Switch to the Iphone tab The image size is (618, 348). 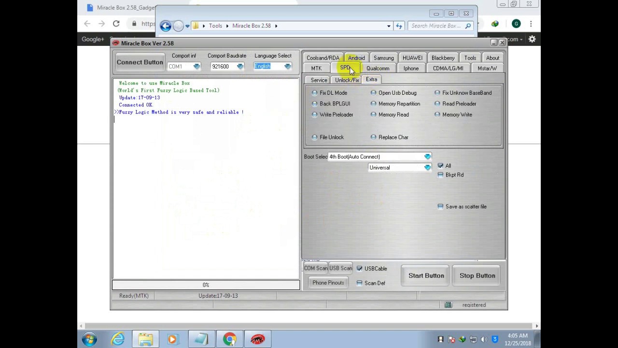[411, 69]
